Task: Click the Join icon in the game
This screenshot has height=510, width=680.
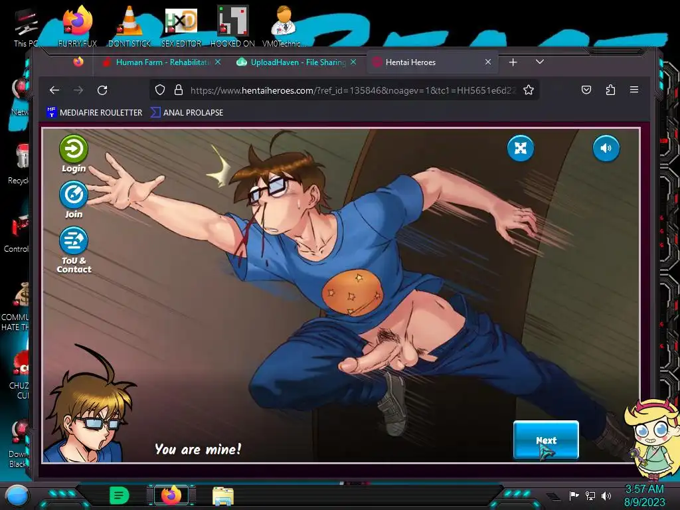Action: 73,195
